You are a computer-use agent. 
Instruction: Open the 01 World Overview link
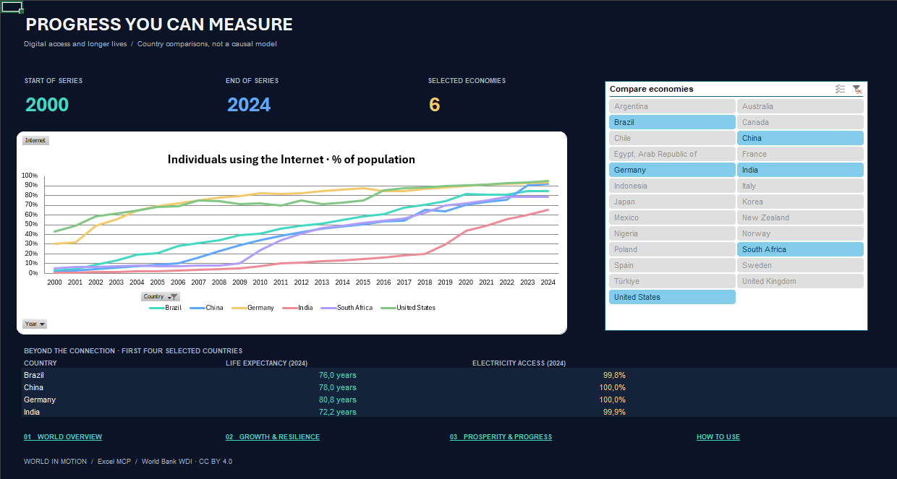(63, 437)
